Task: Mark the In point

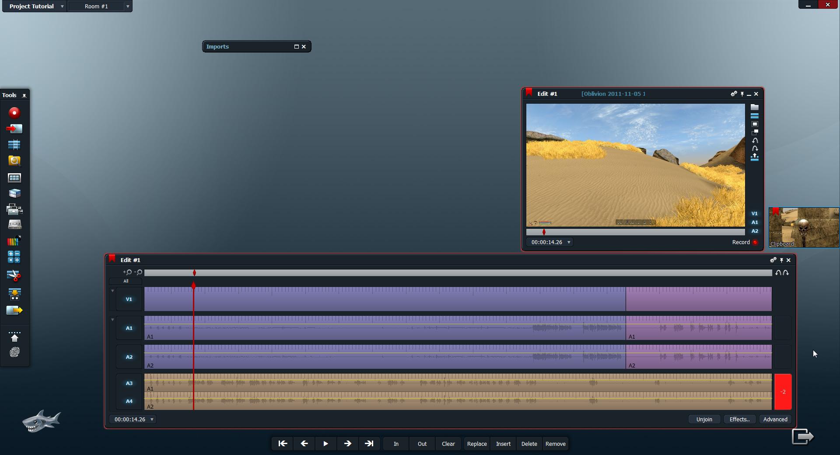Action: 396,444
